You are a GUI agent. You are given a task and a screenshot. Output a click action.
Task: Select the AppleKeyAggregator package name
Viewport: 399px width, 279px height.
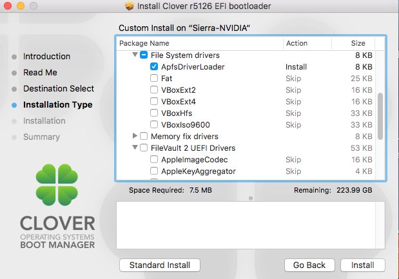(199, 171)
